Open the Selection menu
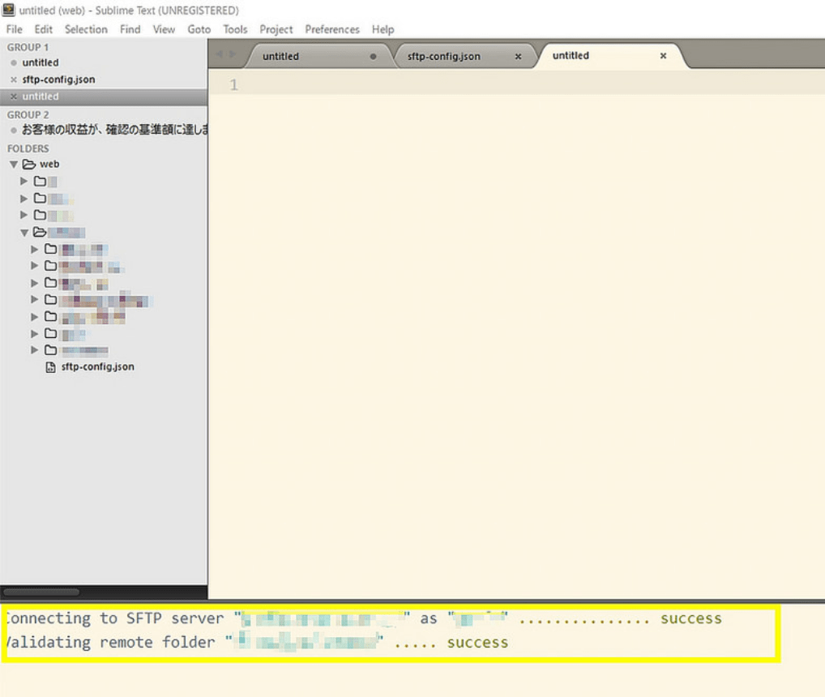825x697 pixels. 86,29
